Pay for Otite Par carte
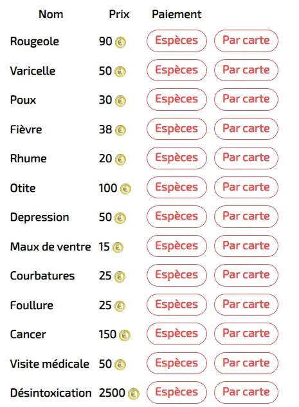The height and width of the screenshot is (407, 299). (x=246, y=187)
